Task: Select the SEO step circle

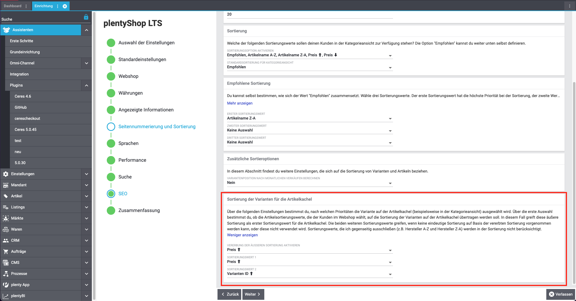Action: tap(111, 194)
